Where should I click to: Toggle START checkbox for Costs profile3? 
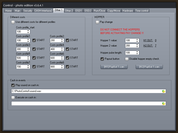click(x=34, y=49)
